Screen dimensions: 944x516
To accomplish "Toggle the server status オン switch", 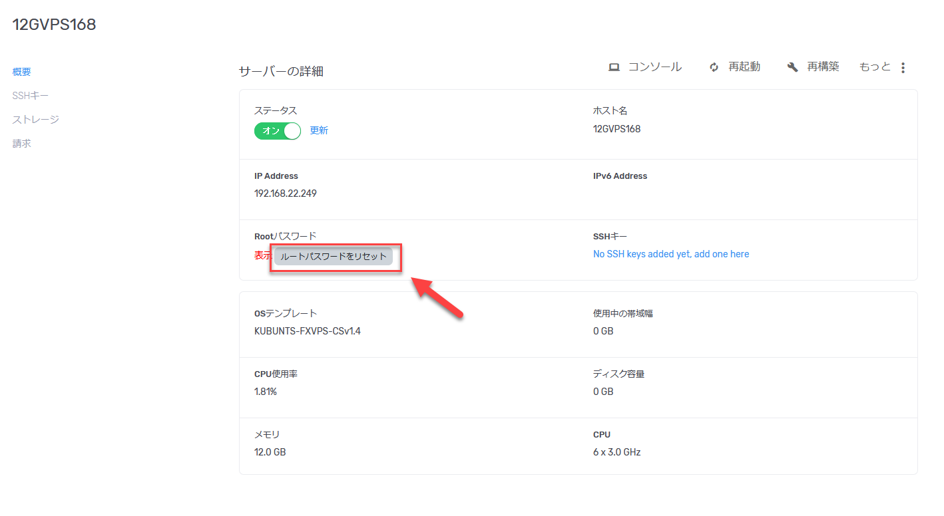I will tap(277, 130).
